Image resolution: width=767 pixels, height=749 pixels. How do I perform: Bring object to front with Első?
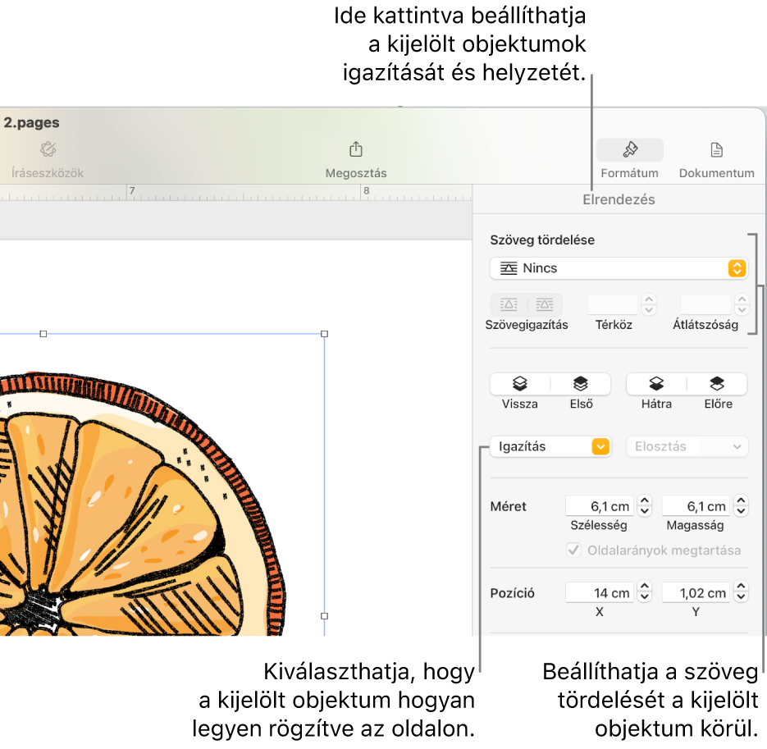pyautogui.click(x=581, y=384)
